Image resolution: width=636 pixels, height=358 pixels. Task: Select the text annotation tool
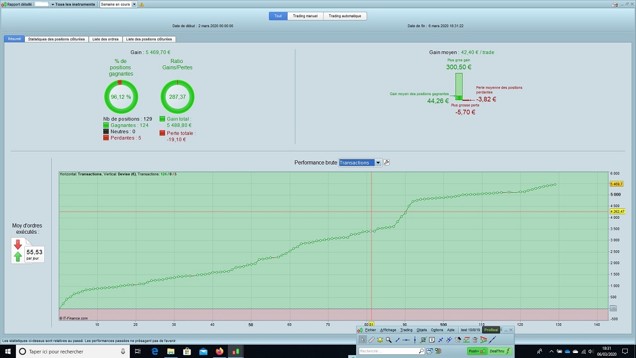[432, 340]
